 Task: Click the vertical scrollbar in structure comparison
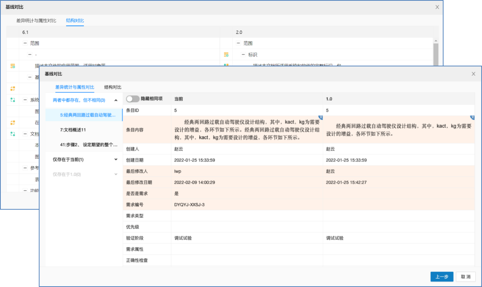(436, 53)
